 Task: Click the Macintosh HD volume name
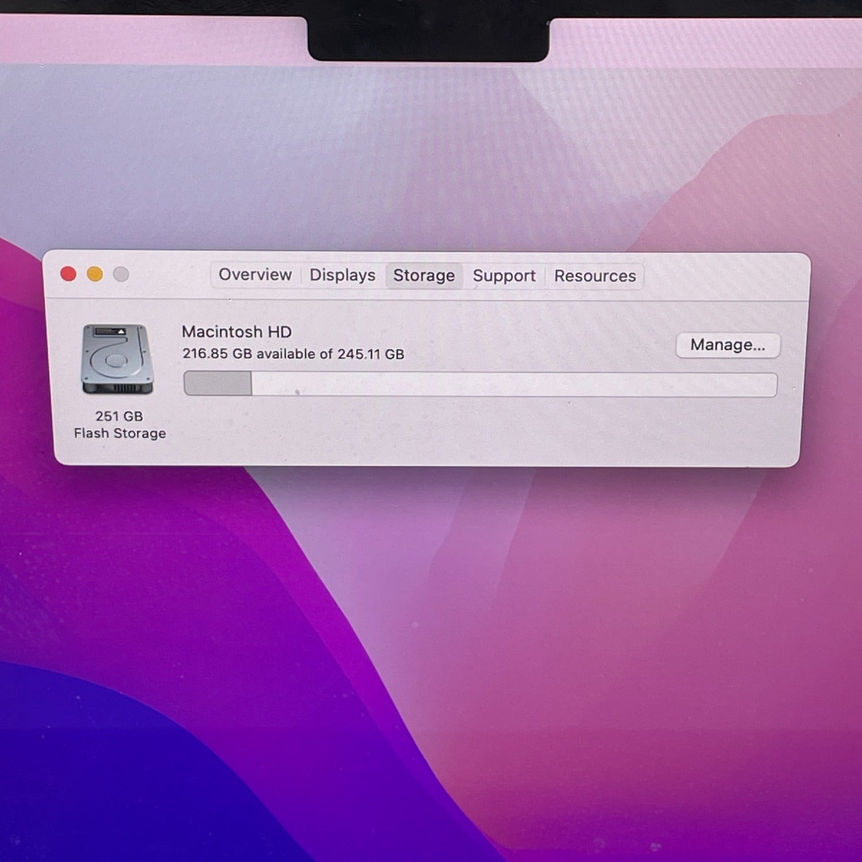pyautogui.click(x=237, y=332)
